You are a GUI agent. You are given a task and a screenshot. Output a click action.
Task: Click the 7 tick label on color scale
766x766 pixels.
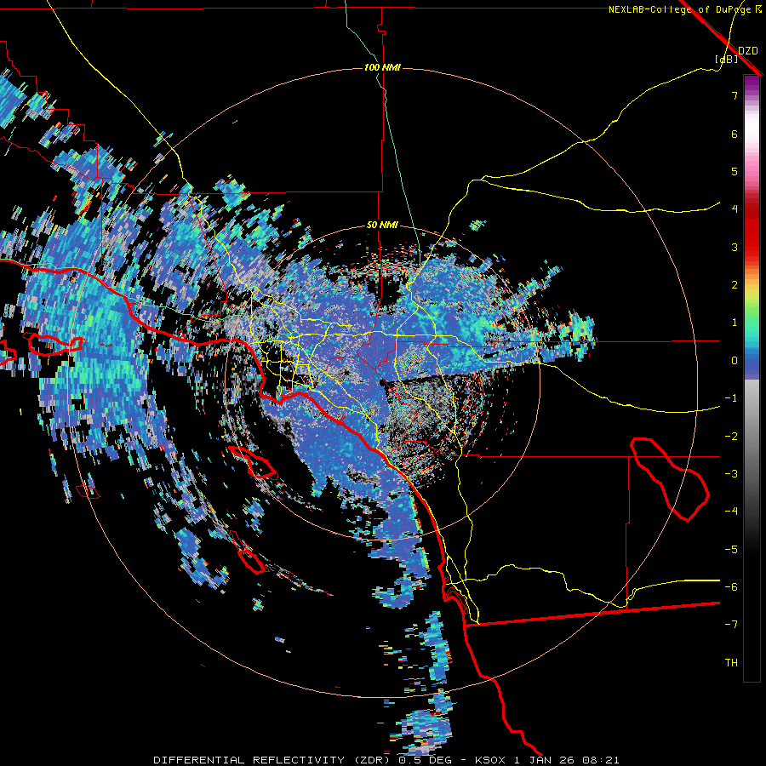click(x=735, y=95)
